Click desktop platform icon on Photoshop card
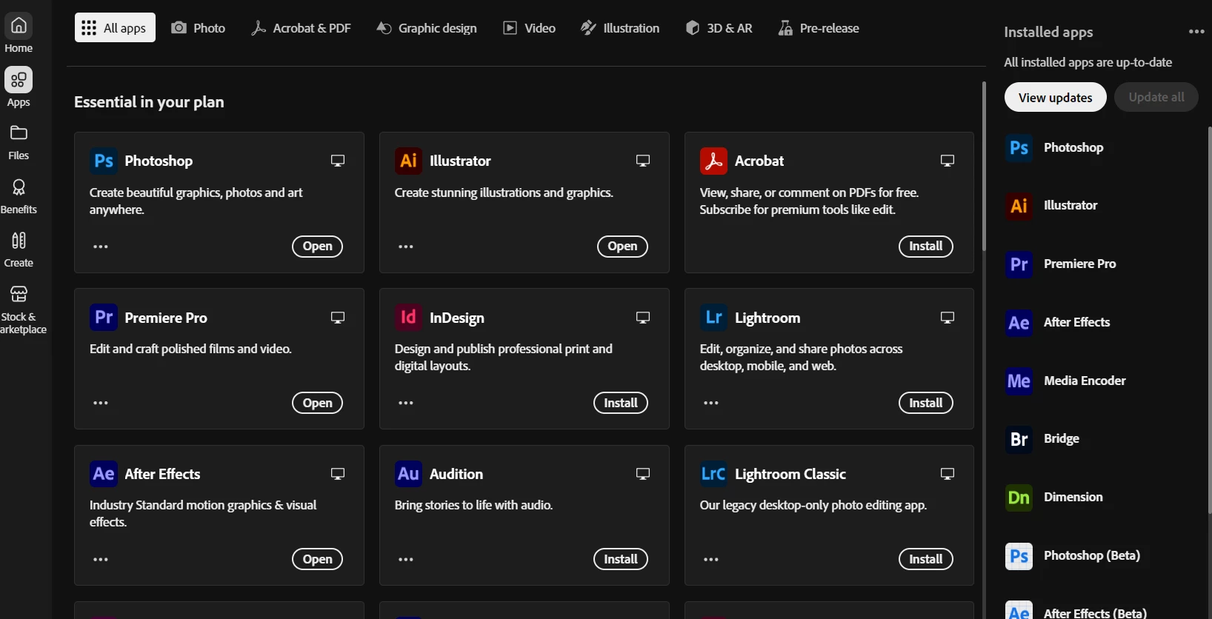1212x619 pixels. 338,161
